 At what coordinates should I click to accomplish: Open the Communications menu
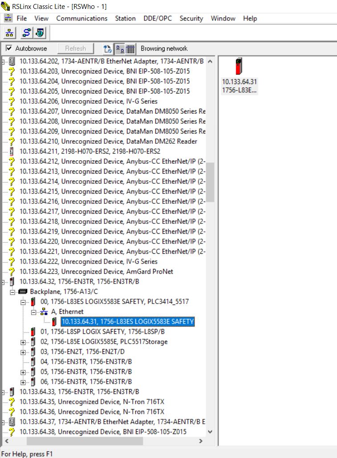point(81,18)
